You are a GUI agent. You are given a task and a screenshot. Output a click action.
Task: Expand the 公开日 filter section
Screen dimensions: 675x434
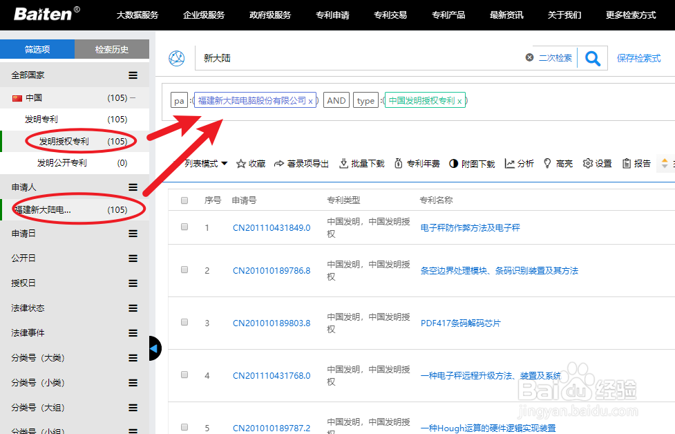(133, 258)
